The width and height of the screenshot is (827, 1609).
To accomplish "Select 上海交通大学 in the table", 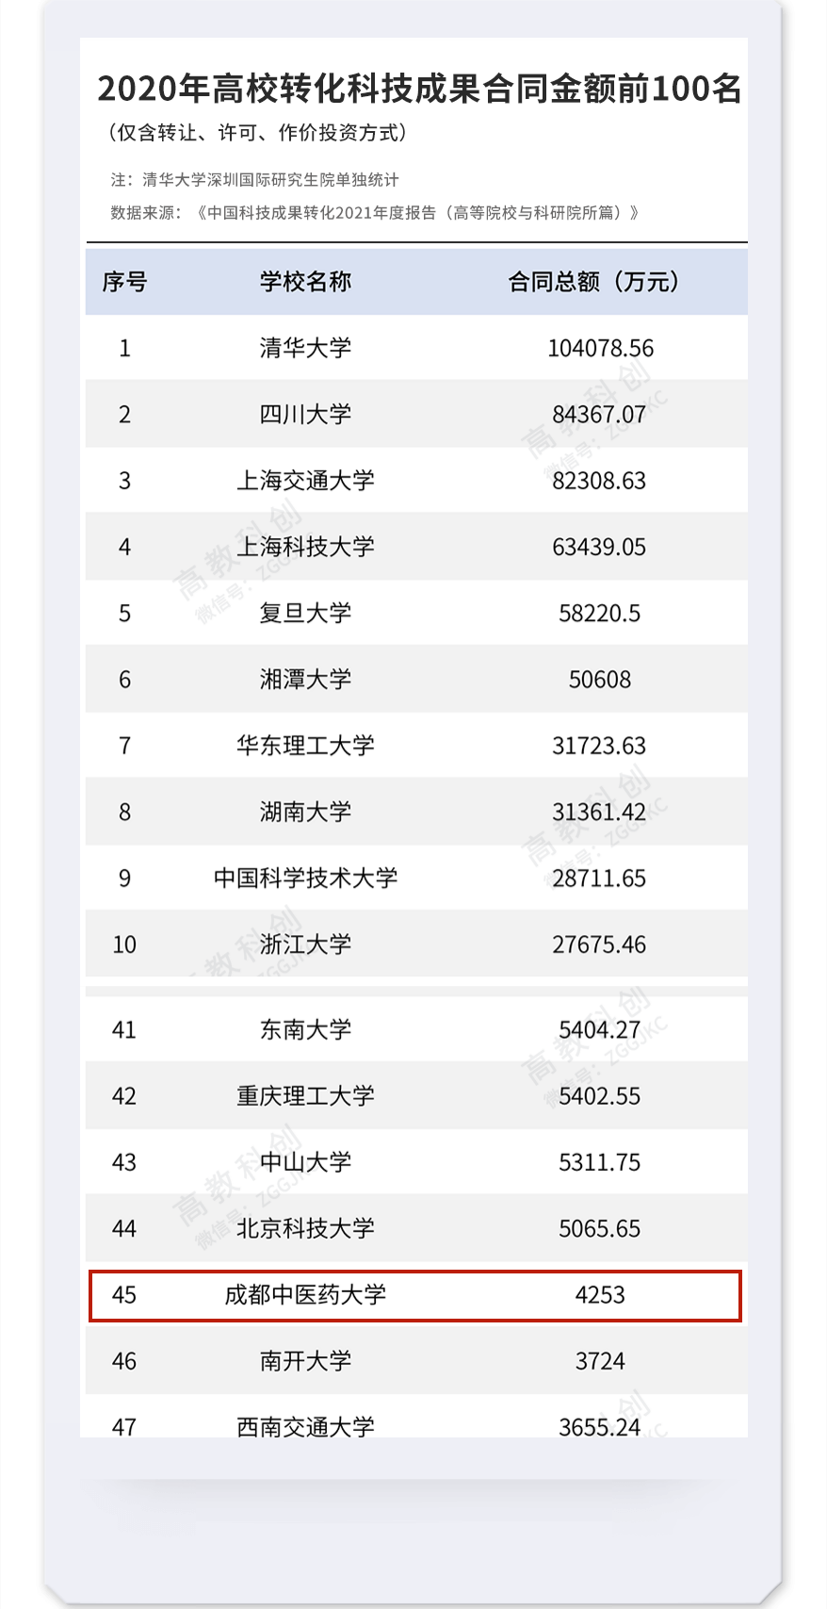I will coord(305,481).
